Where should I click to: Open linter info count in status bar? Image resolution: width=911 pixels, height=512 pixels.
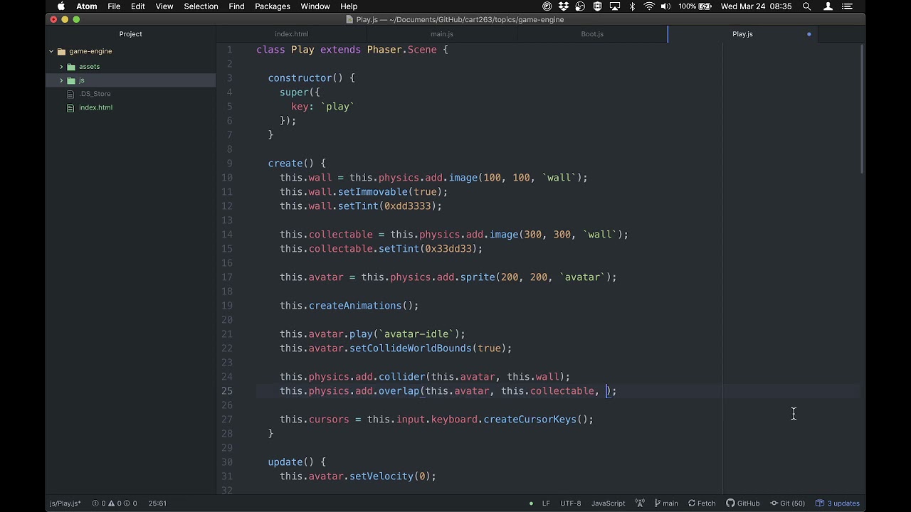[x=130, y=503]
